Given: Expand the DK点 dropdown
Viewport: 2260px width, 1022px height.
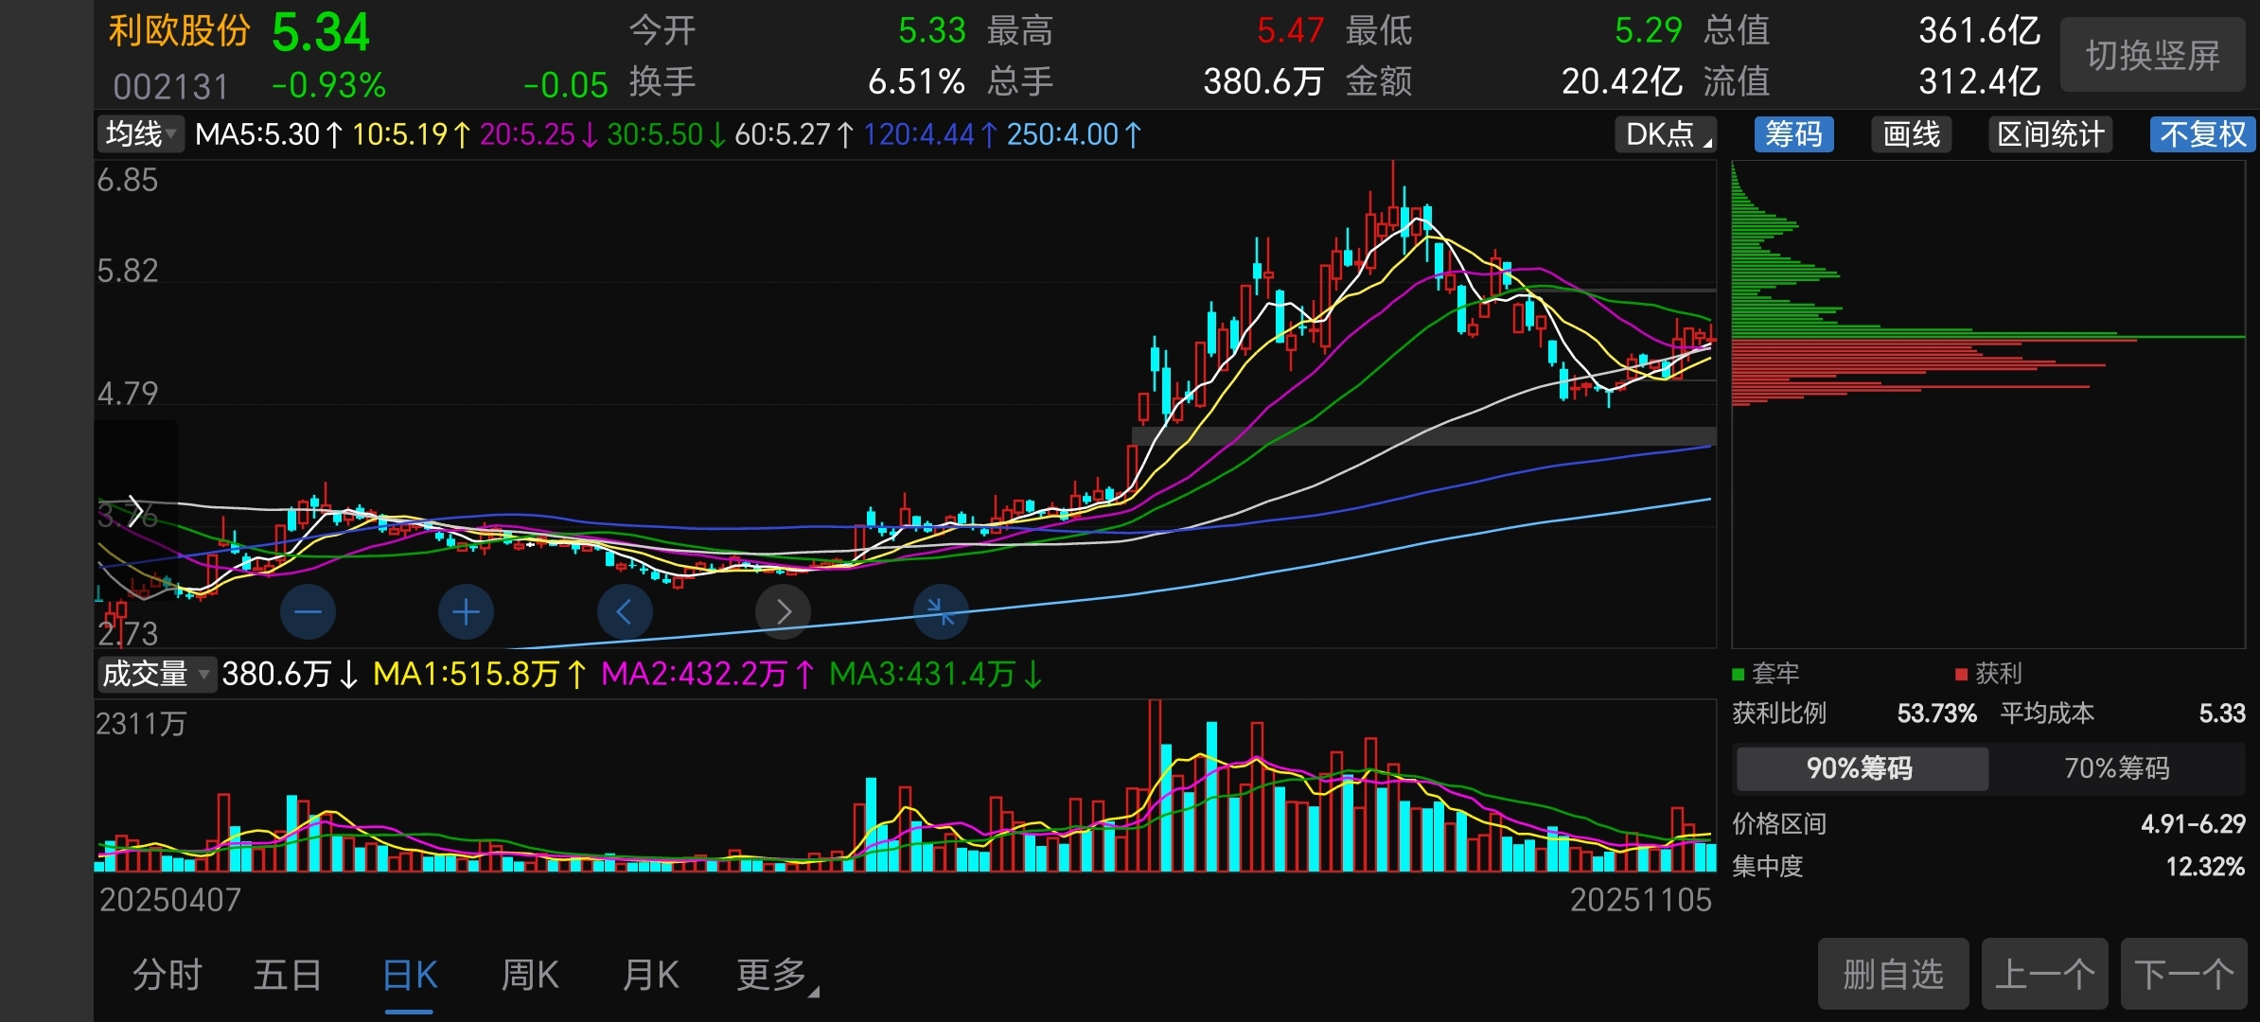Looking at the screenshot, I should (1667, 134).
